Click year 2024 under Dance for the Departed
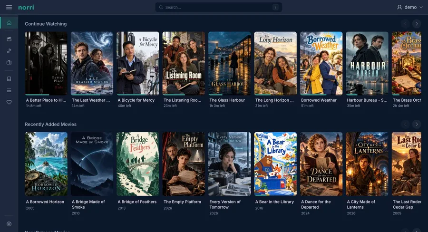Image resolution: width=428 pixels, height=232 pixels. point(305,213)
